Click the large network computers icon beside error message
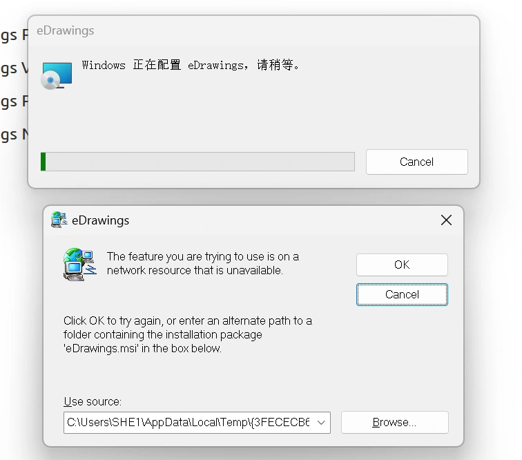Image resolution: width=522 pixels, height=460 pixels. (80, 264)
